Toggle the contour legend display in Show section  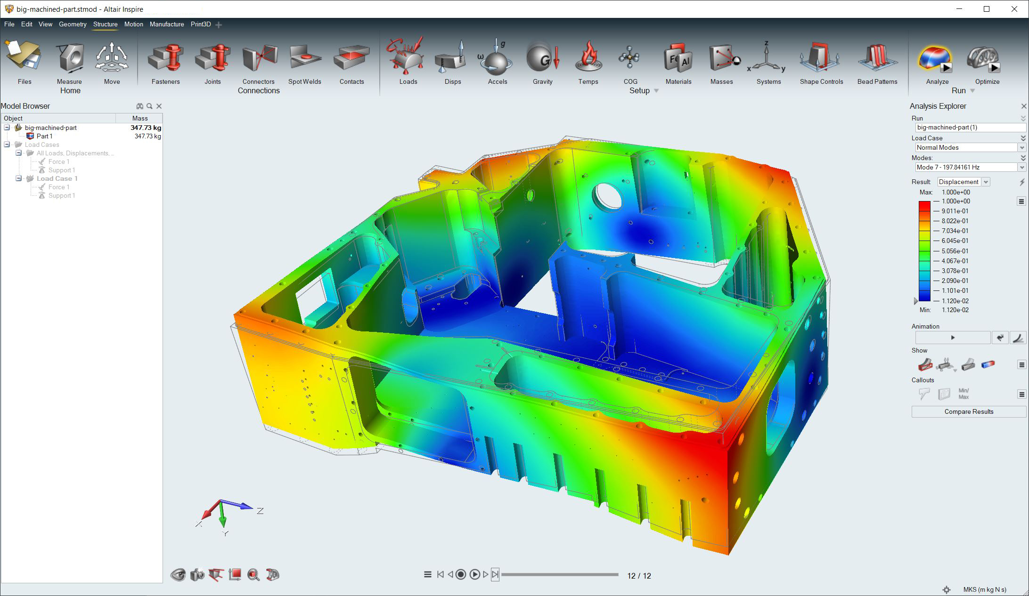click(x=988, y=364)
